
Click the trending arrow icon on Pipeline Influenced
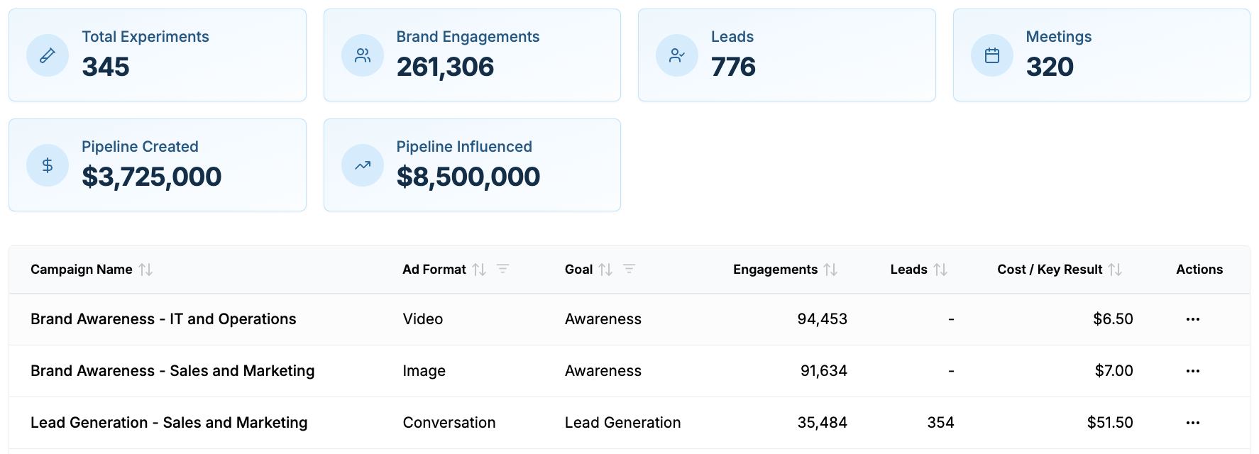pos(363,165)
